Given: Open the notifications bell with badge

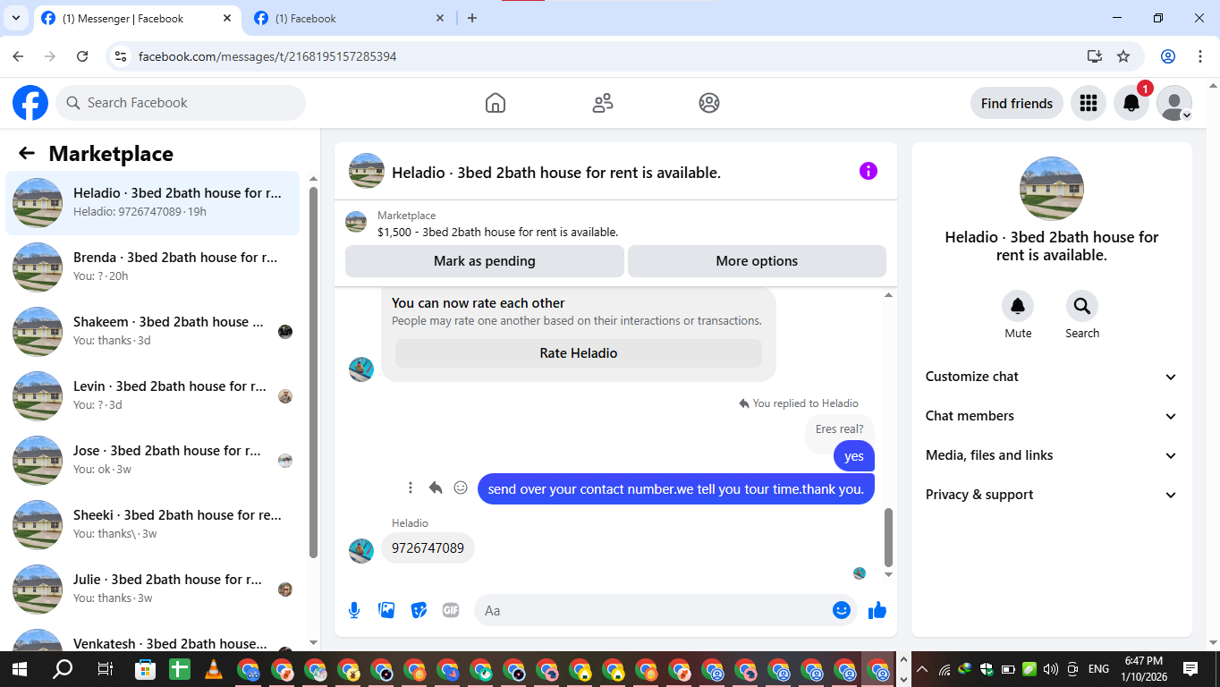Looking at the screenshot, I should tap(1131, 103).
